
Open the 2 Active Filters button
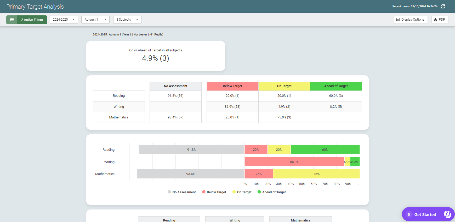pyautogui.click(x=32, y=20)
